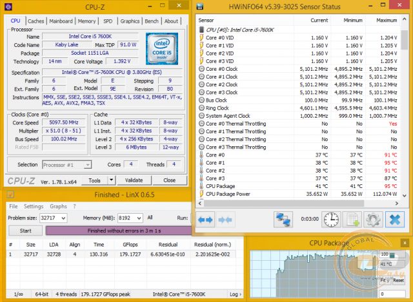413x302 pixels.
Task: Click the Intel Core i5 logo in CPU-Z
Action: (x=162, y=49)
